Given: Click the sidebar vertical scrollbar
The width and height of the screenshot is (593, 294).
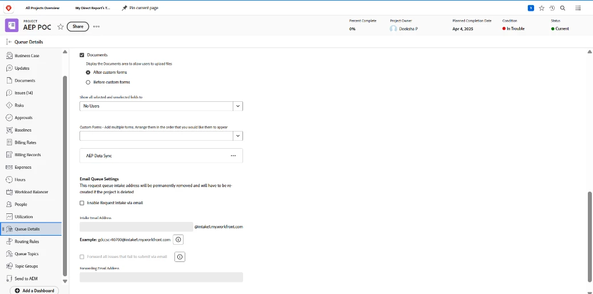Looking at the screenshot, I should point(65,175).
